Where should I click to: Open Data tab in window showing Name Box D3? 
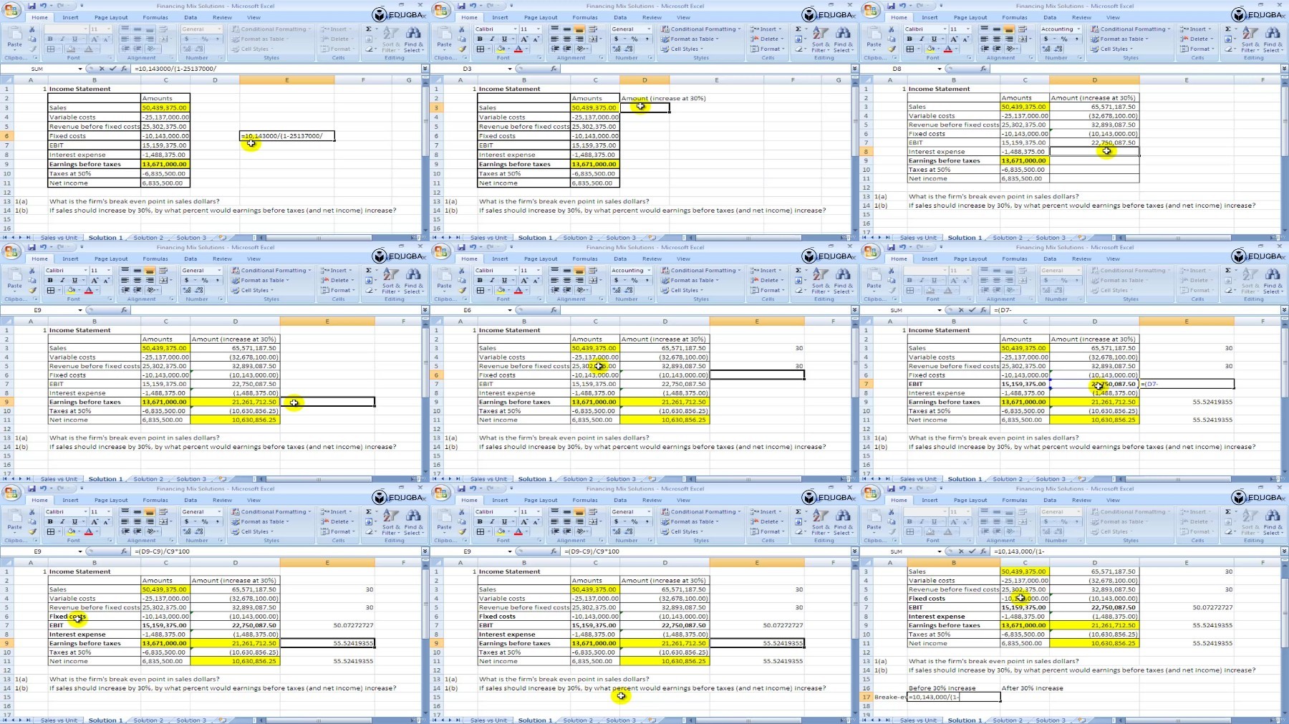point(620,17)
